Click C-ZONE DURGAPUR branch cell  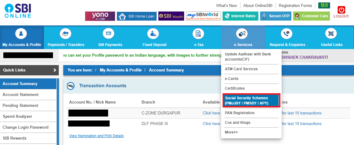(x=161, y=113)
